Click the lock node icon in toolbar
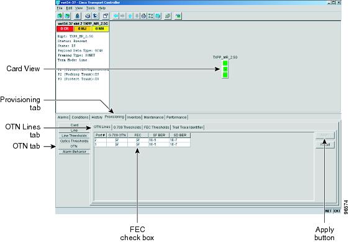Screen dimensions: 349x242 [x=77, y=16]
